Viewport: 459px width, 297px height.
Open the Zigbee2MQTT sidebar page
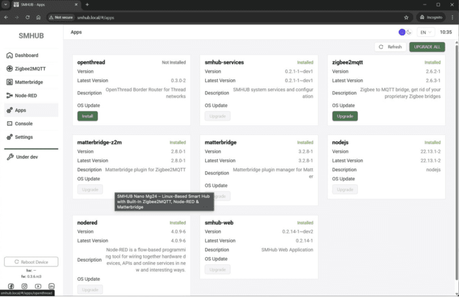point(31,68)
